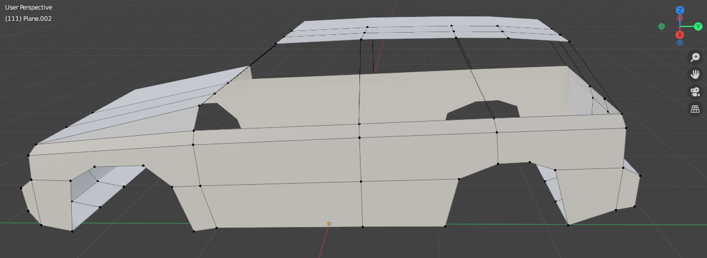The height and width of the screenshot is (258, 707).
Task: Switch perspective/orthographic with the grid icon
Action: pos(695,109)
